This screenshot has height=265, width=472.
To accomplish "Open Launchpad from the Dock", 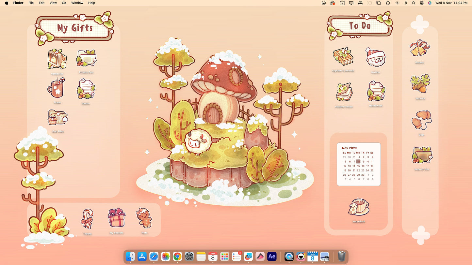I will (224, 257).
